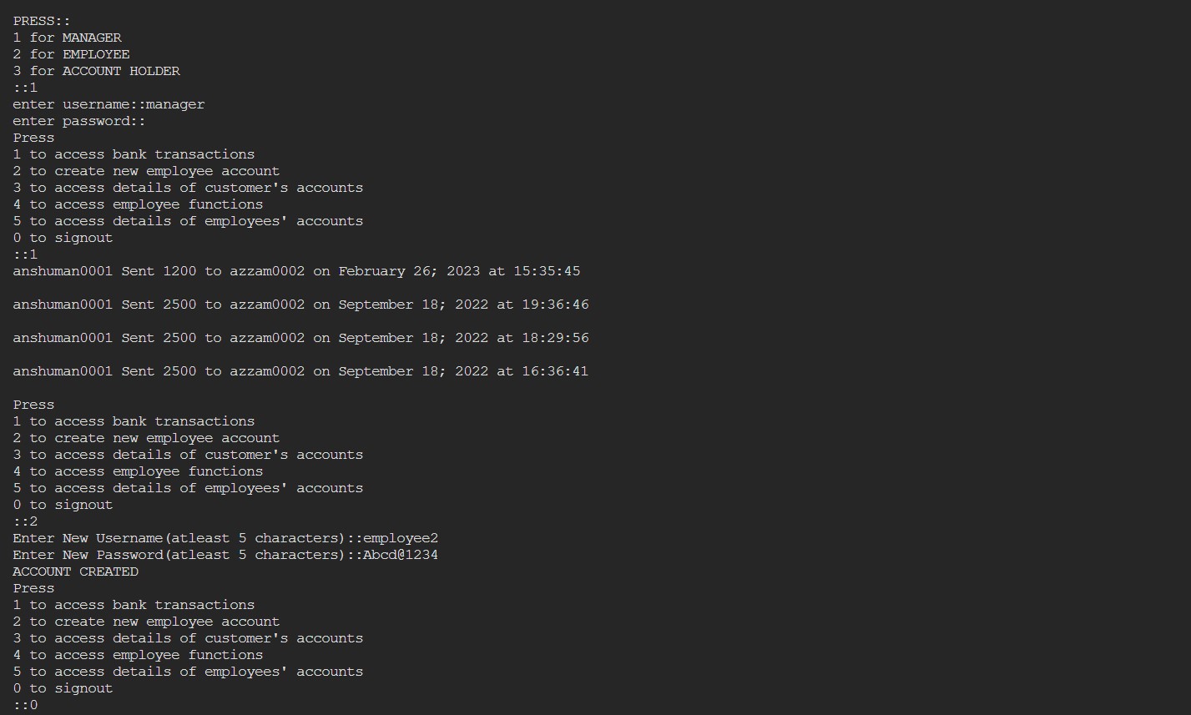Screen dimensions: 1191x715
Task: Click the 'PRESS::' header line
Action: (42, 21)
